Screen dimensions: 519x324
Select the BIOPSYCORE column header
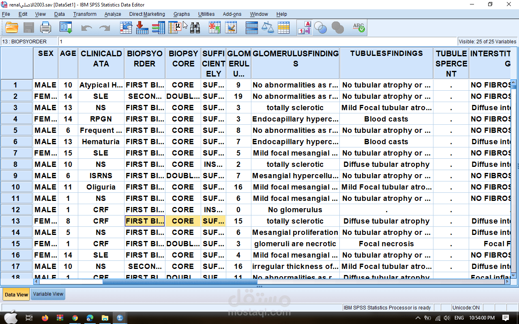click(x=183, y=63)
